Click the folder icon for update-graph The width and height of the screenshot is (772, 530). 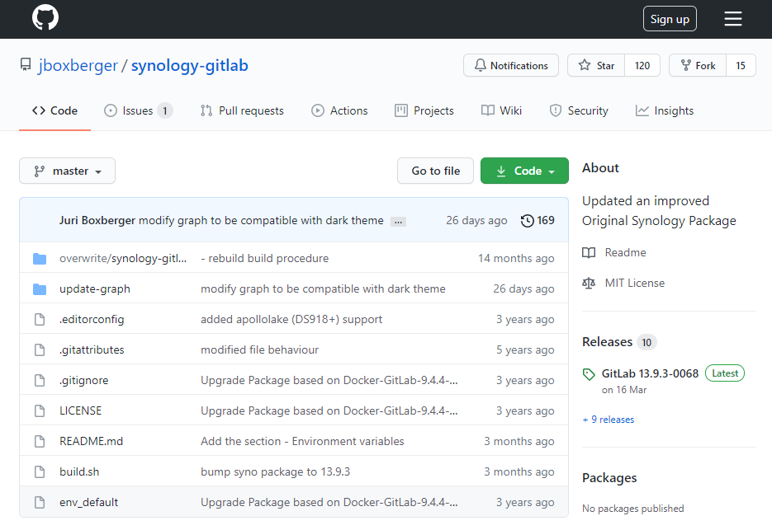click(40, 289)
